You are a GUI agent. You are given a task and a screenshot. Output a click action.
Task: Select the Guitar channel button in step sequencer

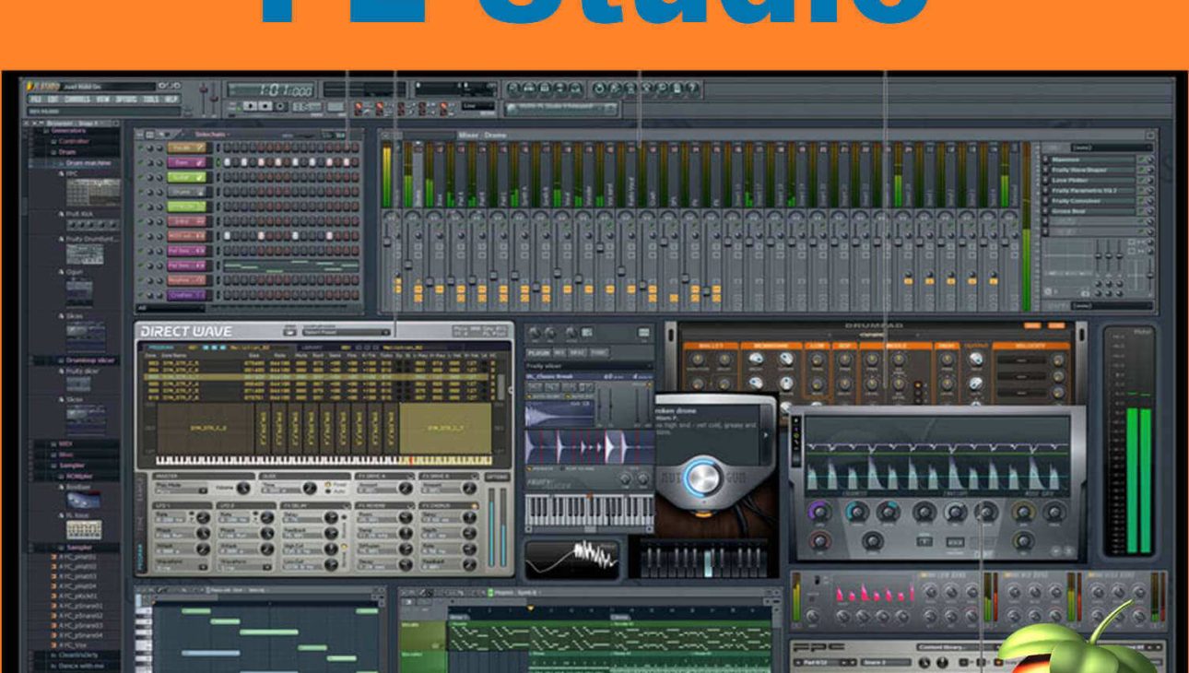(x=187, y=177)
